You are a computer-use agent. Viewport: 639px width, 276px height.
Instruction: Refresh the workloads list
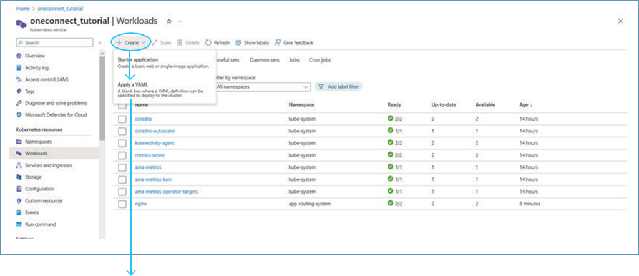click(x=217, y=42)
